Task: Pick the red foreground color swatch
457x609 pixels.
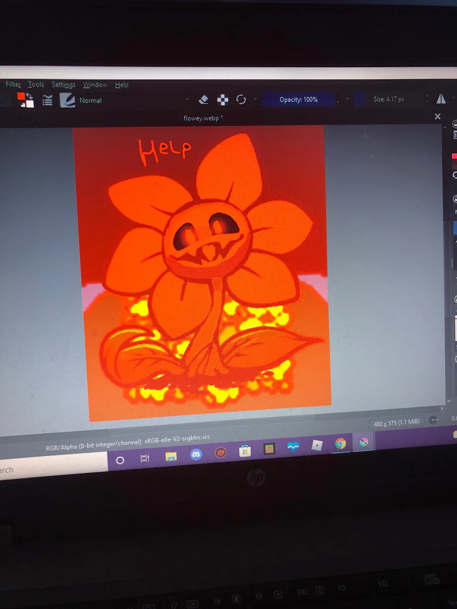Action: (x=21, y=96)
